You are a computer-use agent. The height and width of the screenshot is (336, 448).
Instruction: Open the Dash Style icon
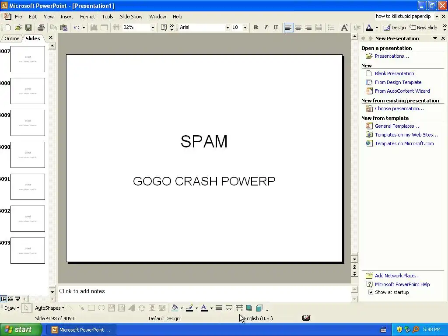point(229,308)
